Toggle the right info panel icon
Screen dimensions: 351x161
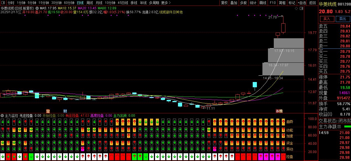click(301, 8)
